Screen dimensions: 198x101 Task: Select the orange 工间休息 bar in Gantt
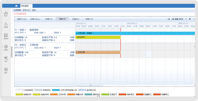pyautogui.click(x=98, y=52)
